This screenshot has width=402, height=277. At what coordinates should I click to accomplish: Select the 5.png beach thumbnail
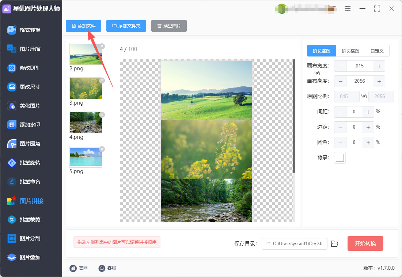[x=86, y=157]
